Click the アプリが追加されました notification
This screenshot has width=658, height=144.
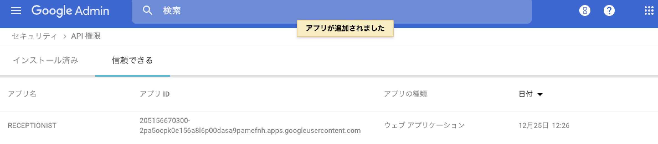(x=345, y=28)
